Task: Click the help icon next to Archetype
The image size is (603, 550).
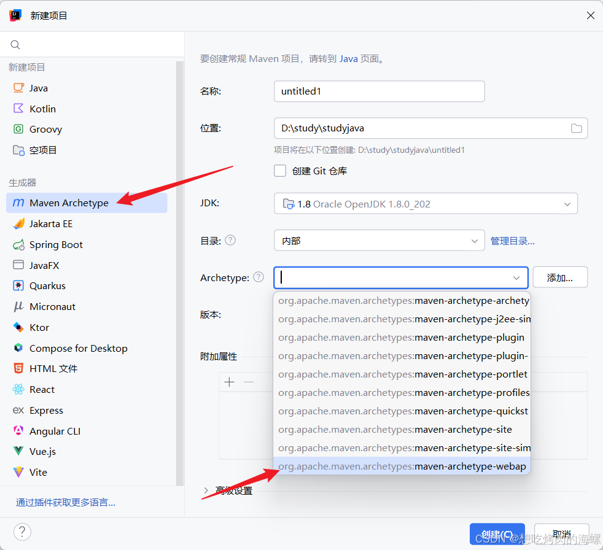Action: tap(259, 277)
